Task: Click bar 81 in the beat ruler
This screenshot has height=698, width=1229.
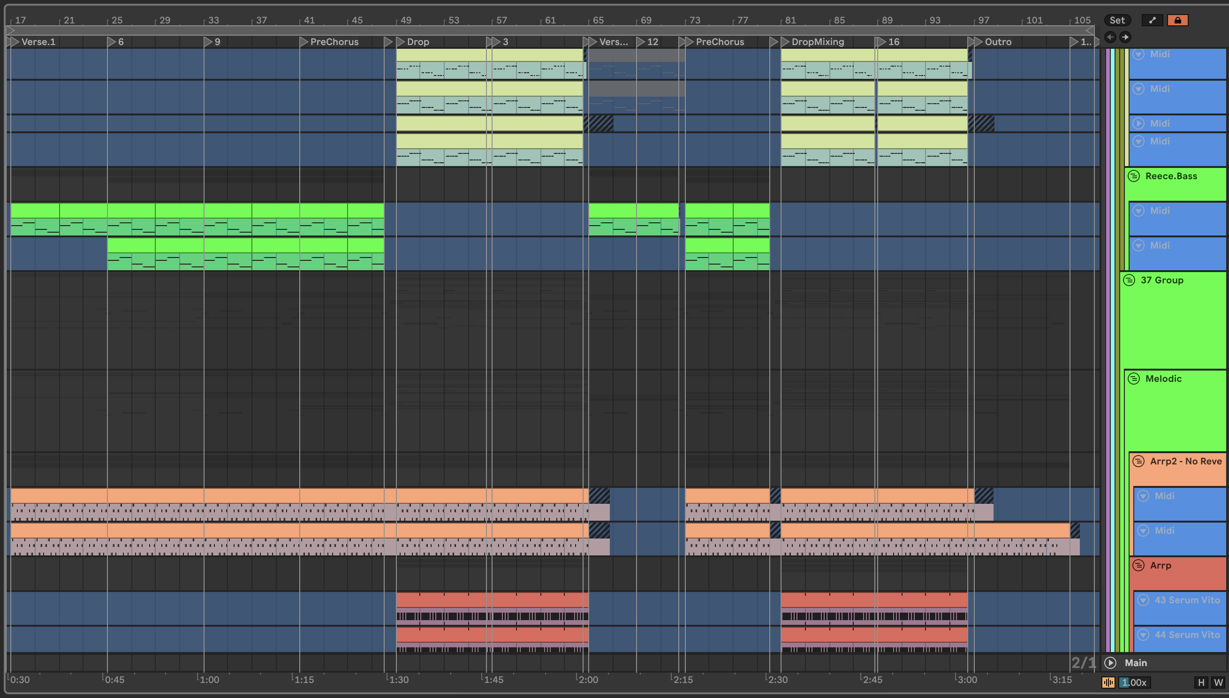Action: pos(790,20)
